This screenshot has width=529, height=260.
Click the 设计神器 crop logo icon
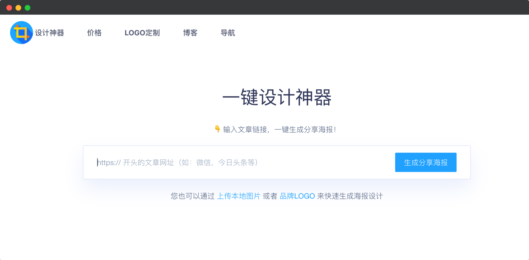pyautogui.click(x=21, y=33)
